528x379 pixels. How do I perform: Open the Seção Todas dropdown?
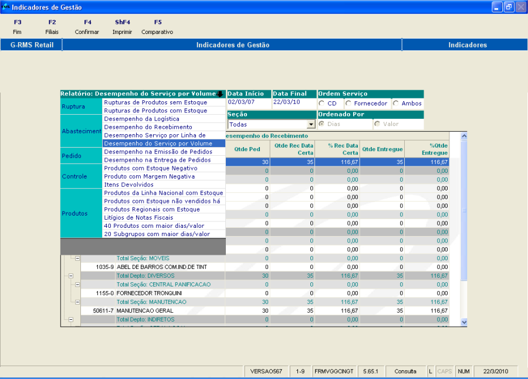(311, 125)
